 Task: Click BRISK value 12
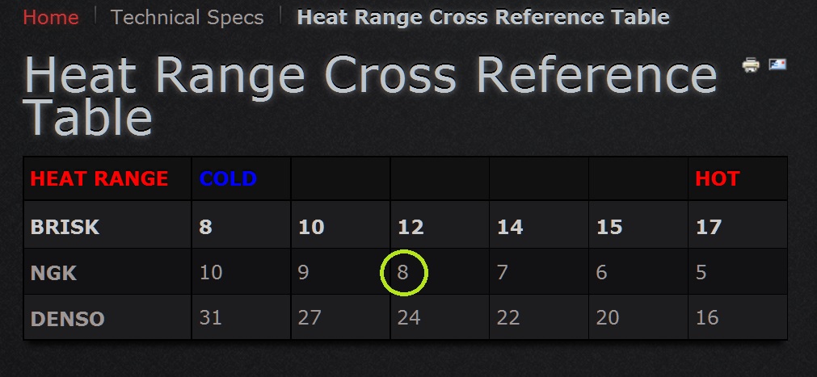point(411,227)
